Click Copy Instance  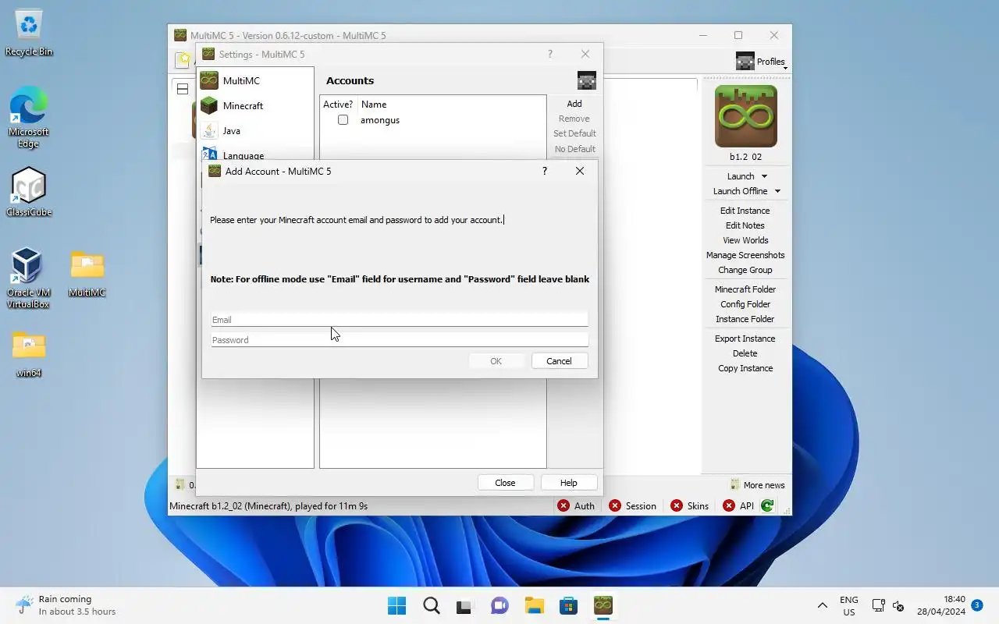point(745,368)
